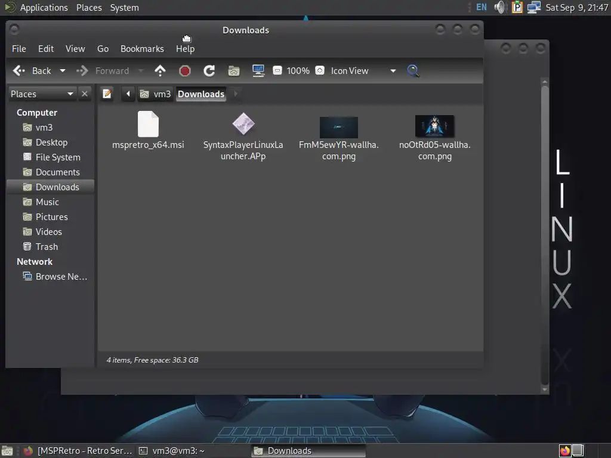
Task: Open the Back history dropdown arrow
Action: point(62,70)
